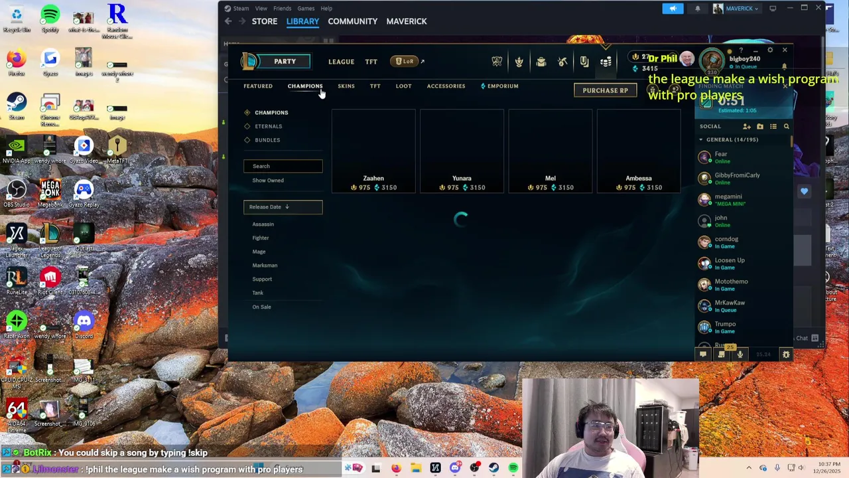Image resolution: width=849 pixels, height=478 pixels.
Task: Open the Release Date sort dropdown
Action: click(x=283, y=207)
